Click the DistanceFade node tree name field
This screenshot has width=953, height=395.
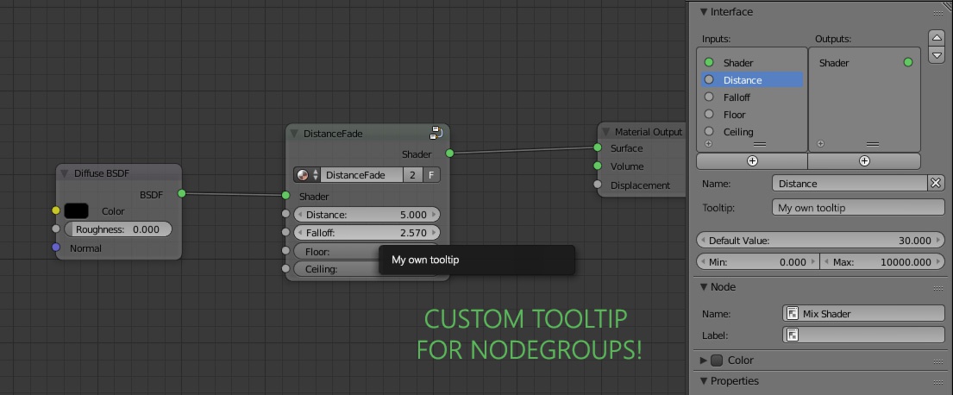click(x=361, y=175)
